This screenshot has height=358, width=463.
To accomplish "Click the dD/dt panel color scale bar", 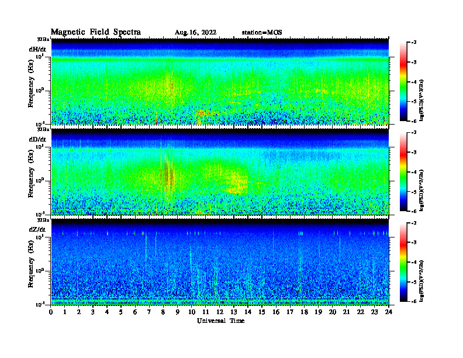I will tap(403, 172).
